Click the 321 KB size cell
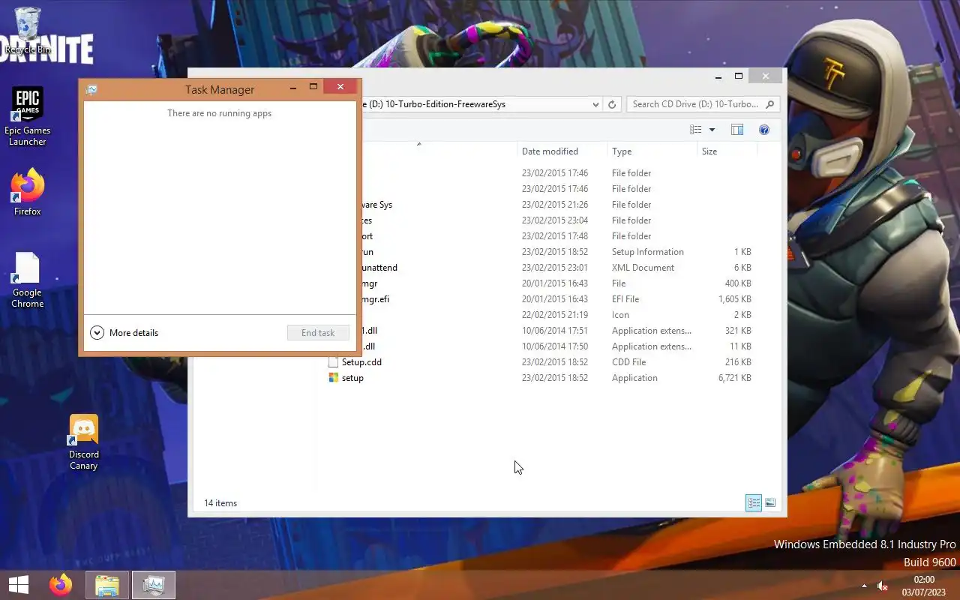The height and width of the screenshot is (600, 960). [738, 331]
